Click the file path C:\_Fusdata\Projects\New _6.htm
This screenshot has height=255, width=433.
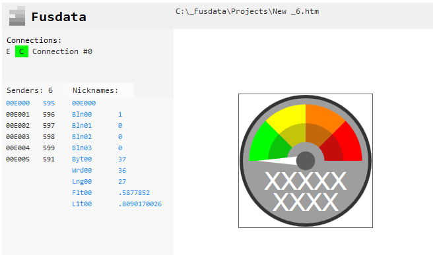[247, 12]
